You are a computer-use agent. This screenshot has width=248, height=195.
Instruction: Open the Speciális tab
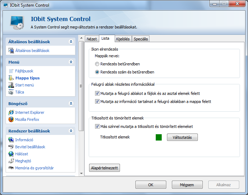click(141, 39)
